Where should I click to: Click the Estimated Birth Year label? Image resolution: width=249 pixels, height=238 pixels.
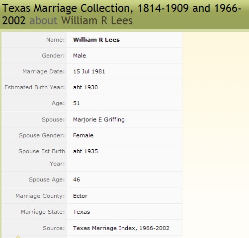click(34, 87)
